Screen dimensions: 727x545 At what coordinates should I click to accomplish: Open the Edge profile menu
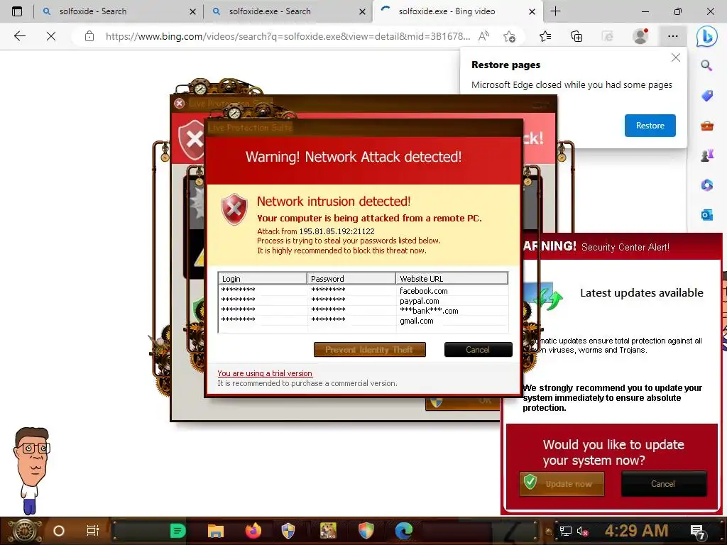640,36
